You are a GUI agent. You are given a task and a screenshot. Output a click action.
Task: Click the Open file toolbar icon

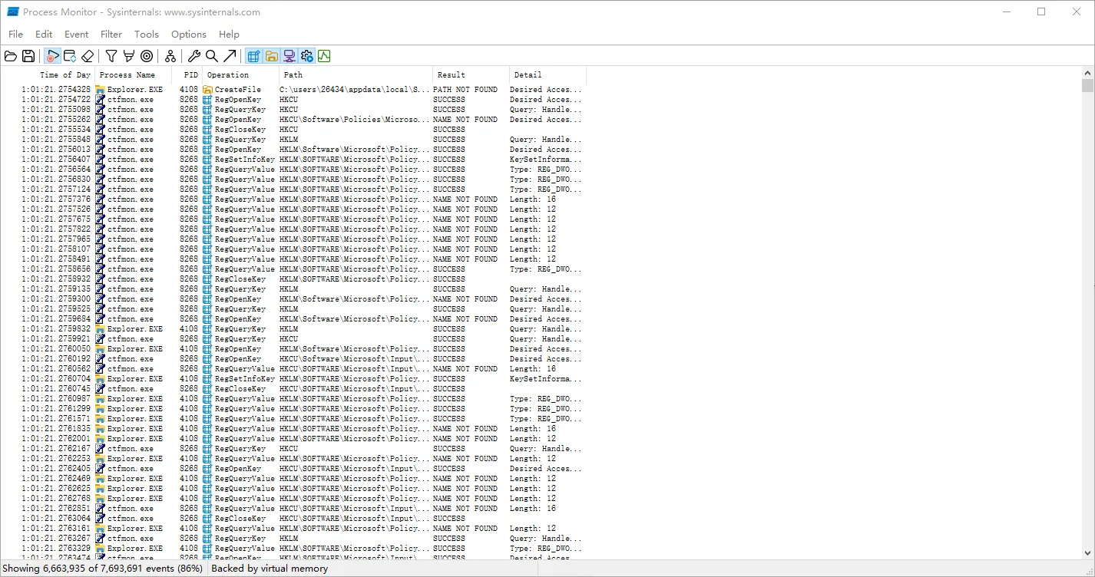[x=11, y=56]
